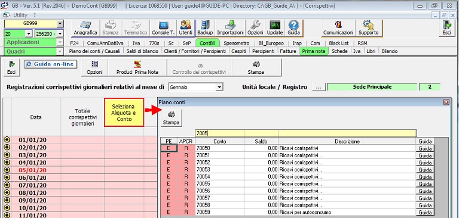Select the radio marker for 07/01/20

7,185
